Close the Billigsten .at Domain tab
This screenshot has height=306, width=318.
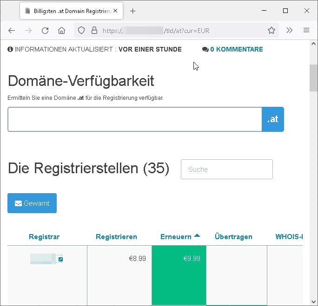116,11
